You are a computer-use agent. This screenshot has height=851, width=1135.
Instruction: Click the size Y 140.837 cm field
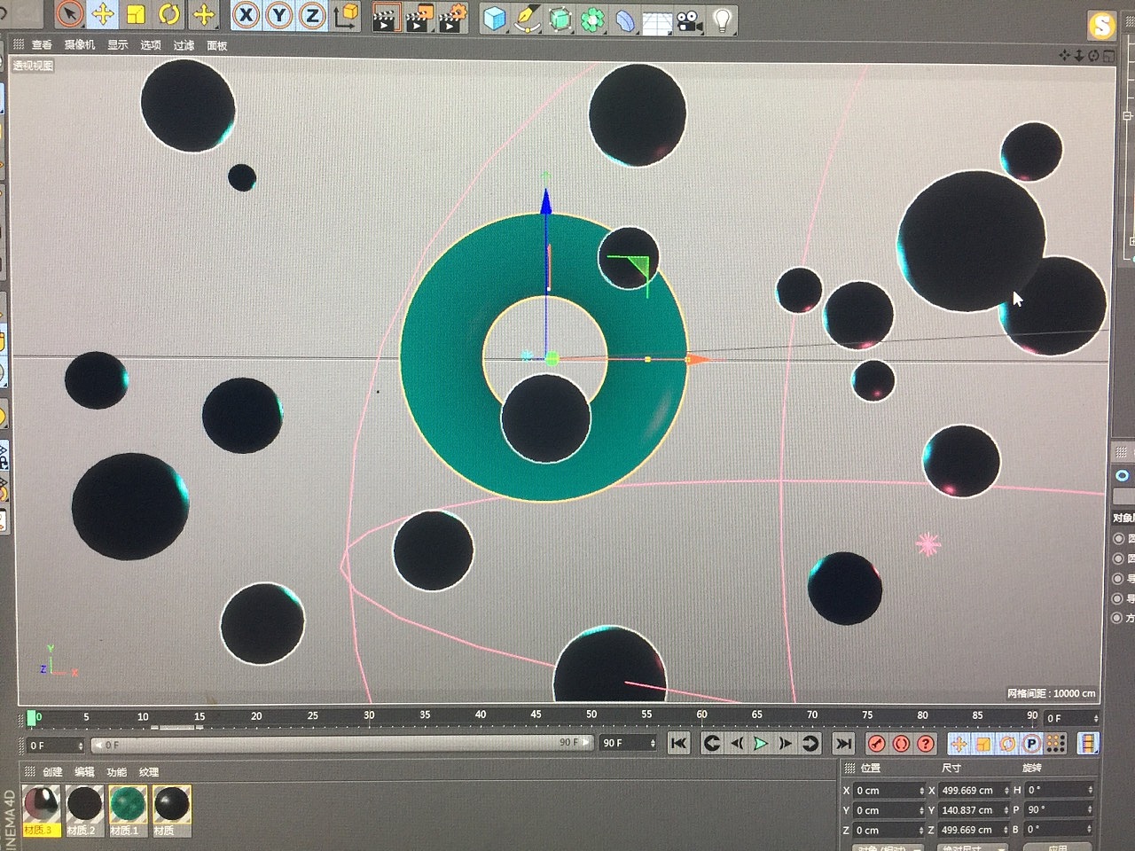coord(974,809)
